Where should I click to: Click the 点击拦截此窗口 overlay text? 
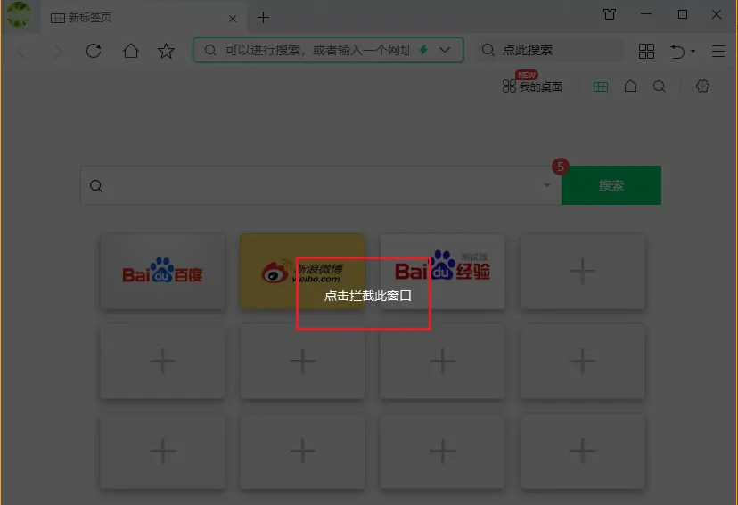(x=368, y=296)
